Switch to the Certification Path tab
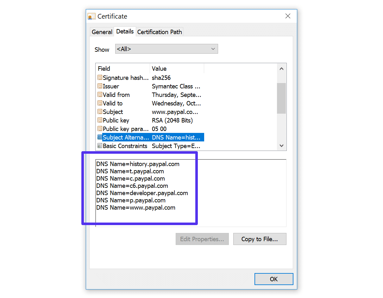 pyautogui.click(x=160, y=32)
